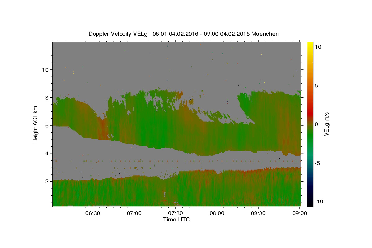Viewport: 372px width, 248px height.
Task: Click the colorbar label -5
Action: point(317,163)
